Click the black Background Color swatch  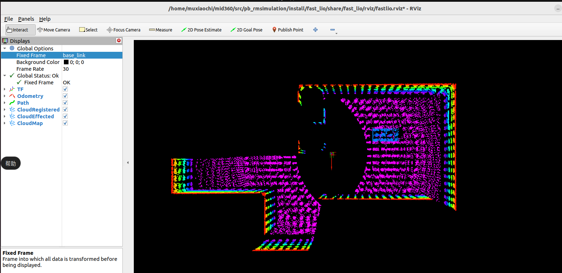pos(66,62)
